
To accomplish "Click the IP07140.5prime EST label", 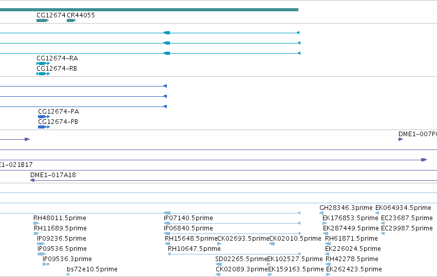I will click(x=188, y=218).
